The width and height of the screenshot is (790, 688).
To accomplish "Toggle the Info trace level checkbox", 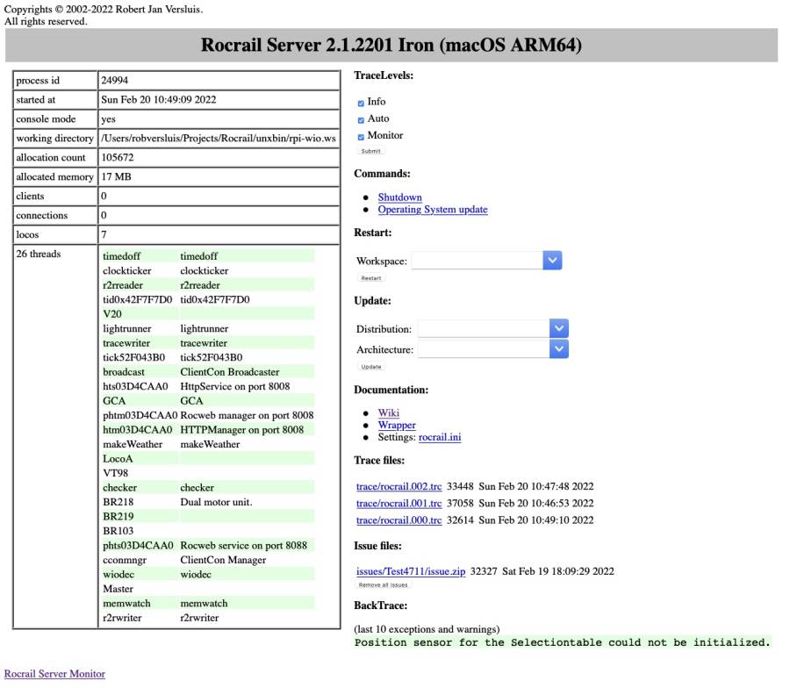I will coord(361,103).
